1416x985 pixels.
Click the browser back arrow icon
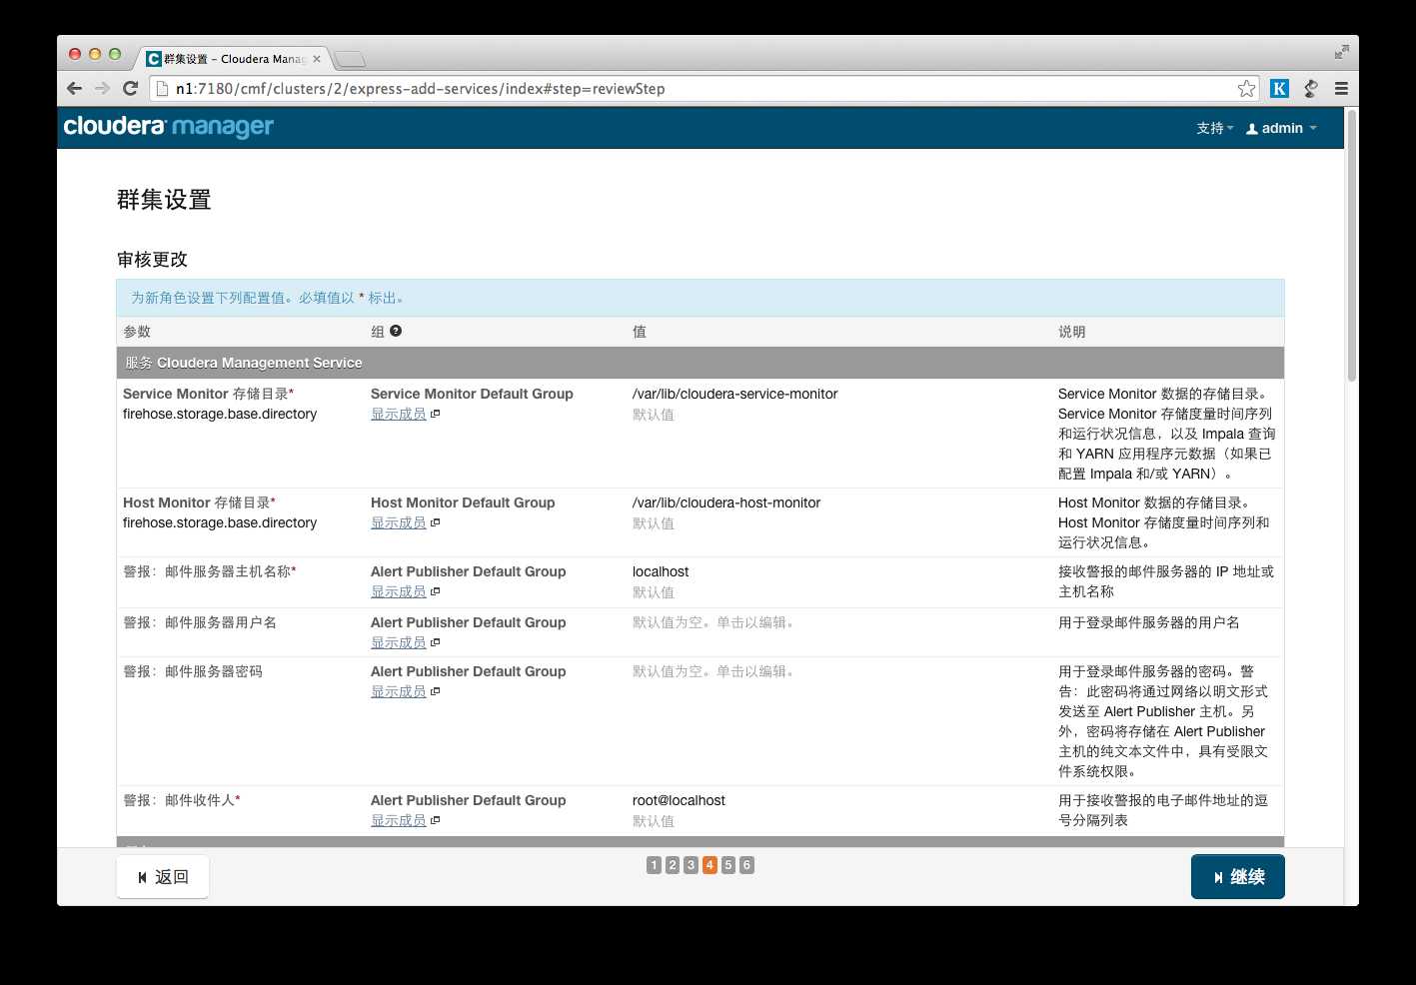(74, 88)
